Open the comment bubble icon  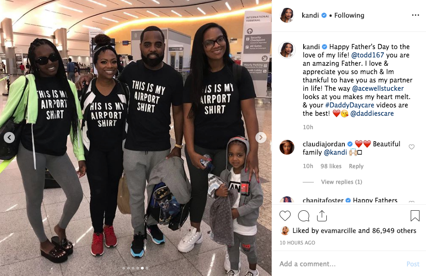tap(304, 216)
